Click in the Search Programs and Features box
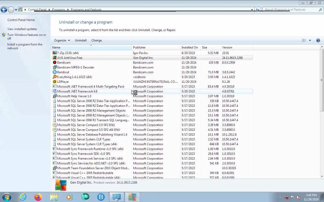Screen dimensions: 324x202 (291, 10)
